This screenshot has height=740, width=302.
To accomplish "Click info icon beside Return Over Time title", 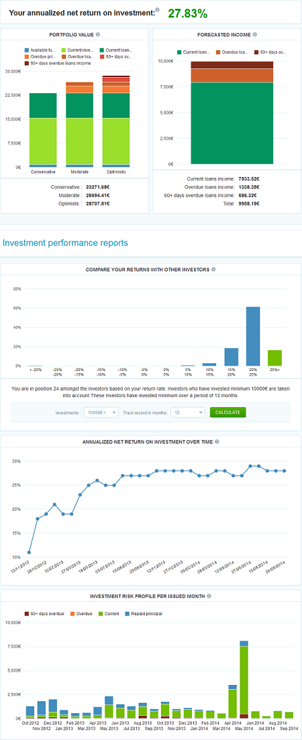I will [217, 442].
